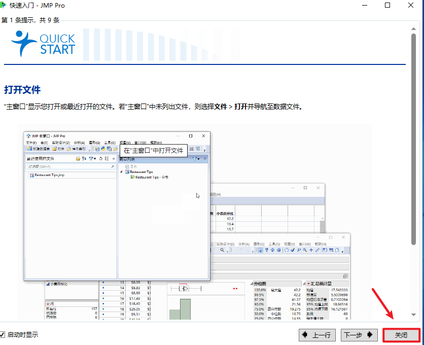The width and height of the screenshot is (424, 345).
Task: Open 分析(A) menu in pictured main window
Action: [79, 143]
